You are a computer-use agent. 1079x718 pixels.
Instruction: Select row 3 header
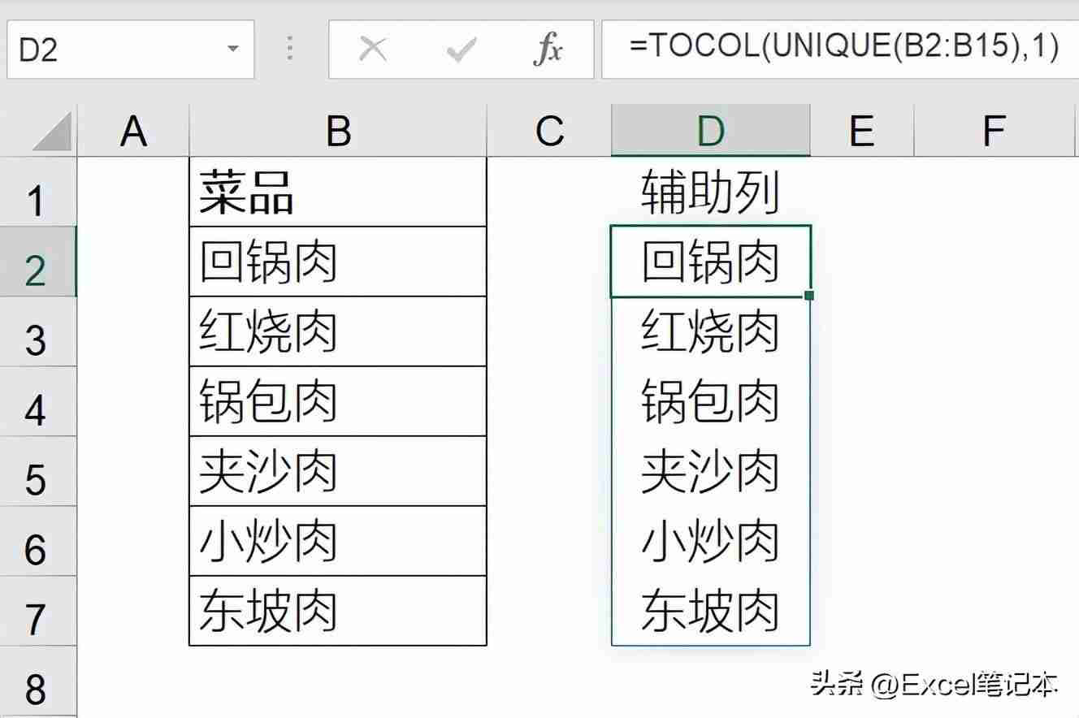(x=37, y=331)
